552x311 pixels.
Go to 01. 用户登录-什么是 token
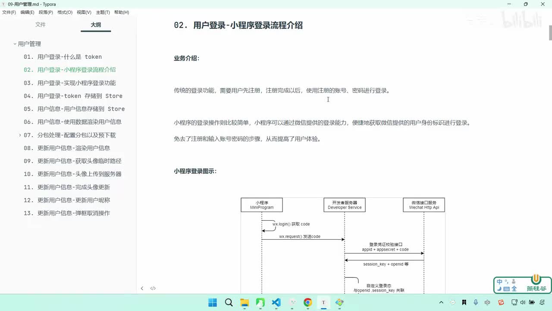click(63, 57)
